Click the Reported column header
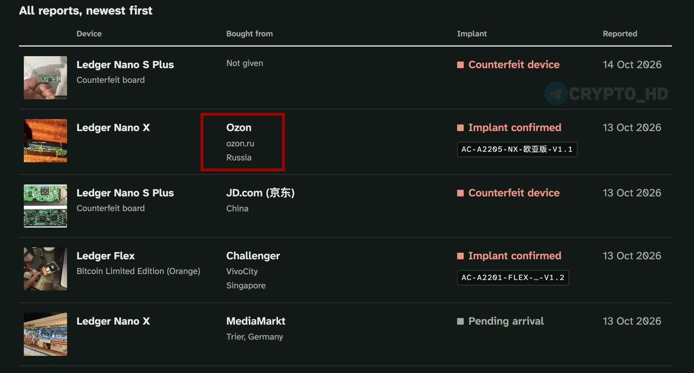 pyautogui.click(x=620, y=34)
